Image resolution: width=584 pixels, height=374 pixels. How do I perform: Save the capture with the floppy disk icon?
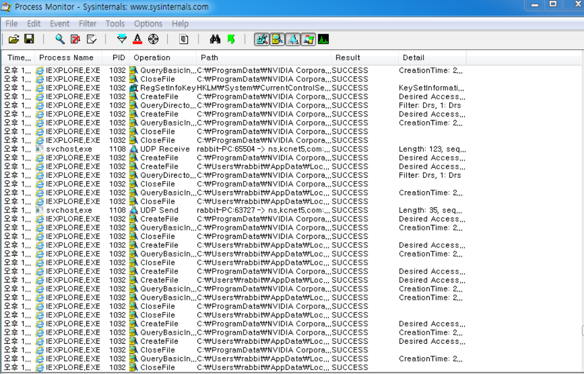point(29,39)
